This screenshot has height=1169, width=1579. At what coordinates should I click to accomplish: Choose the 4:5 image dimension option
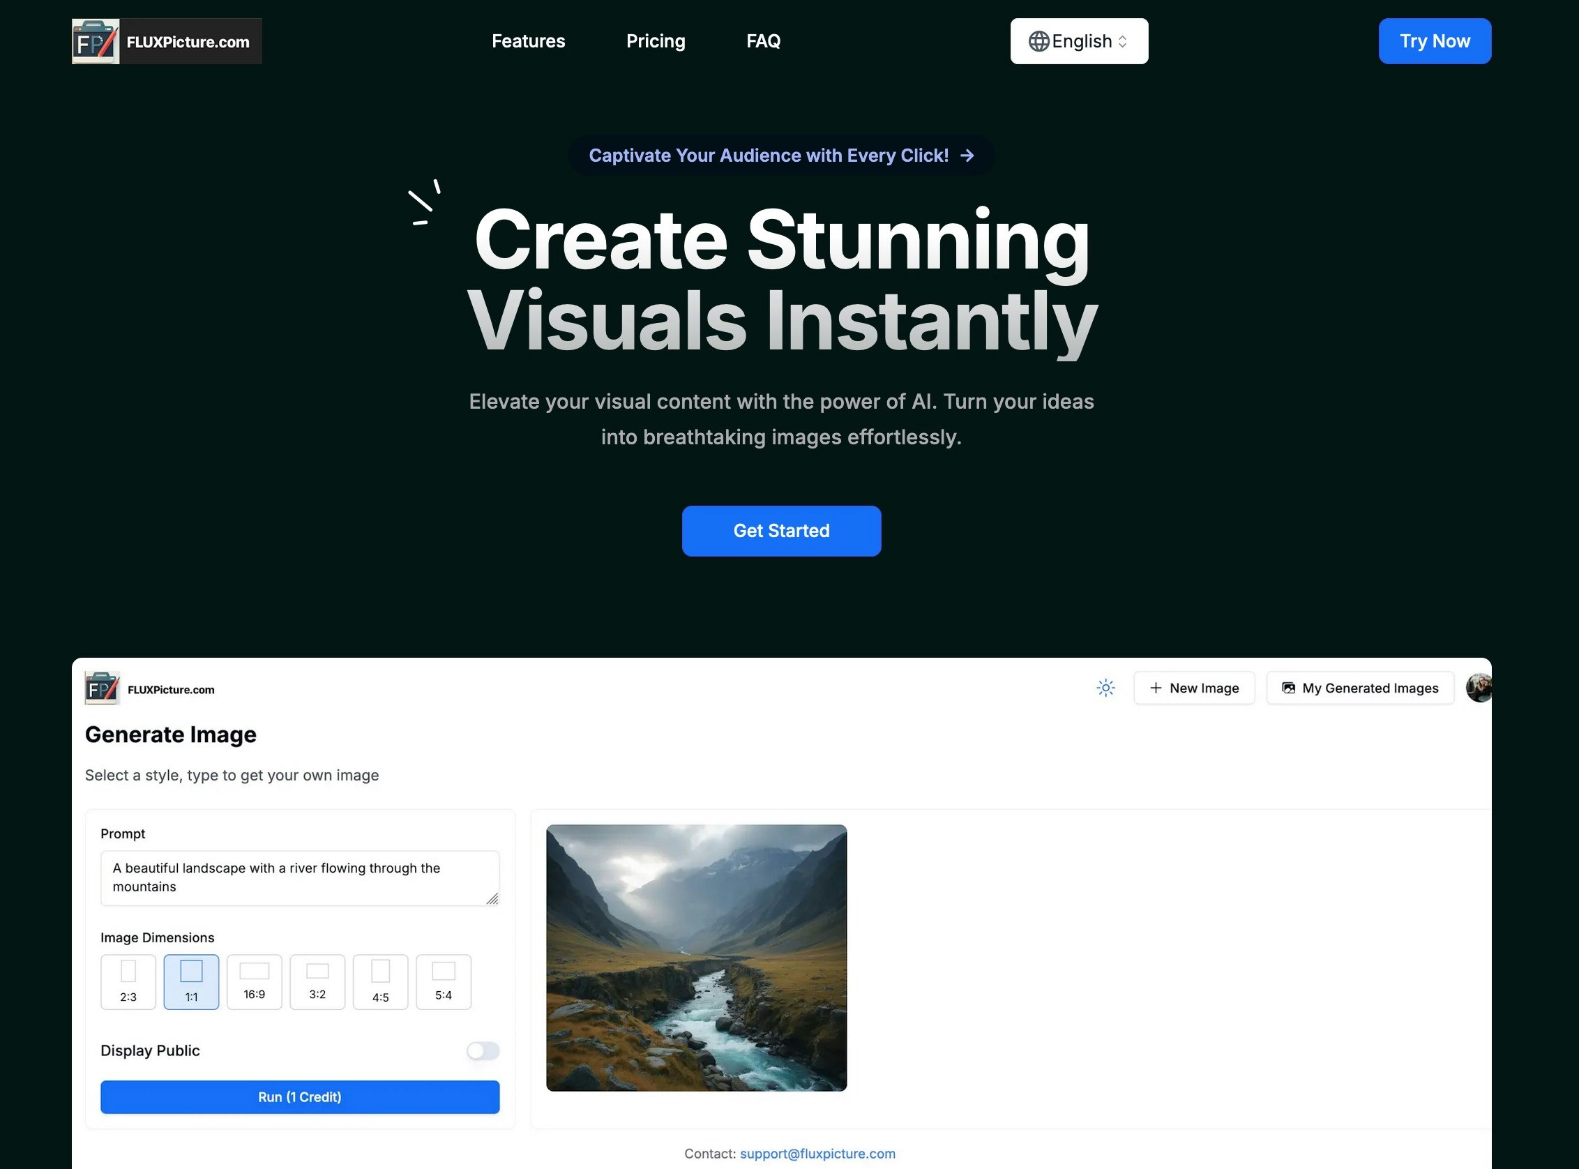pos(380,982)
